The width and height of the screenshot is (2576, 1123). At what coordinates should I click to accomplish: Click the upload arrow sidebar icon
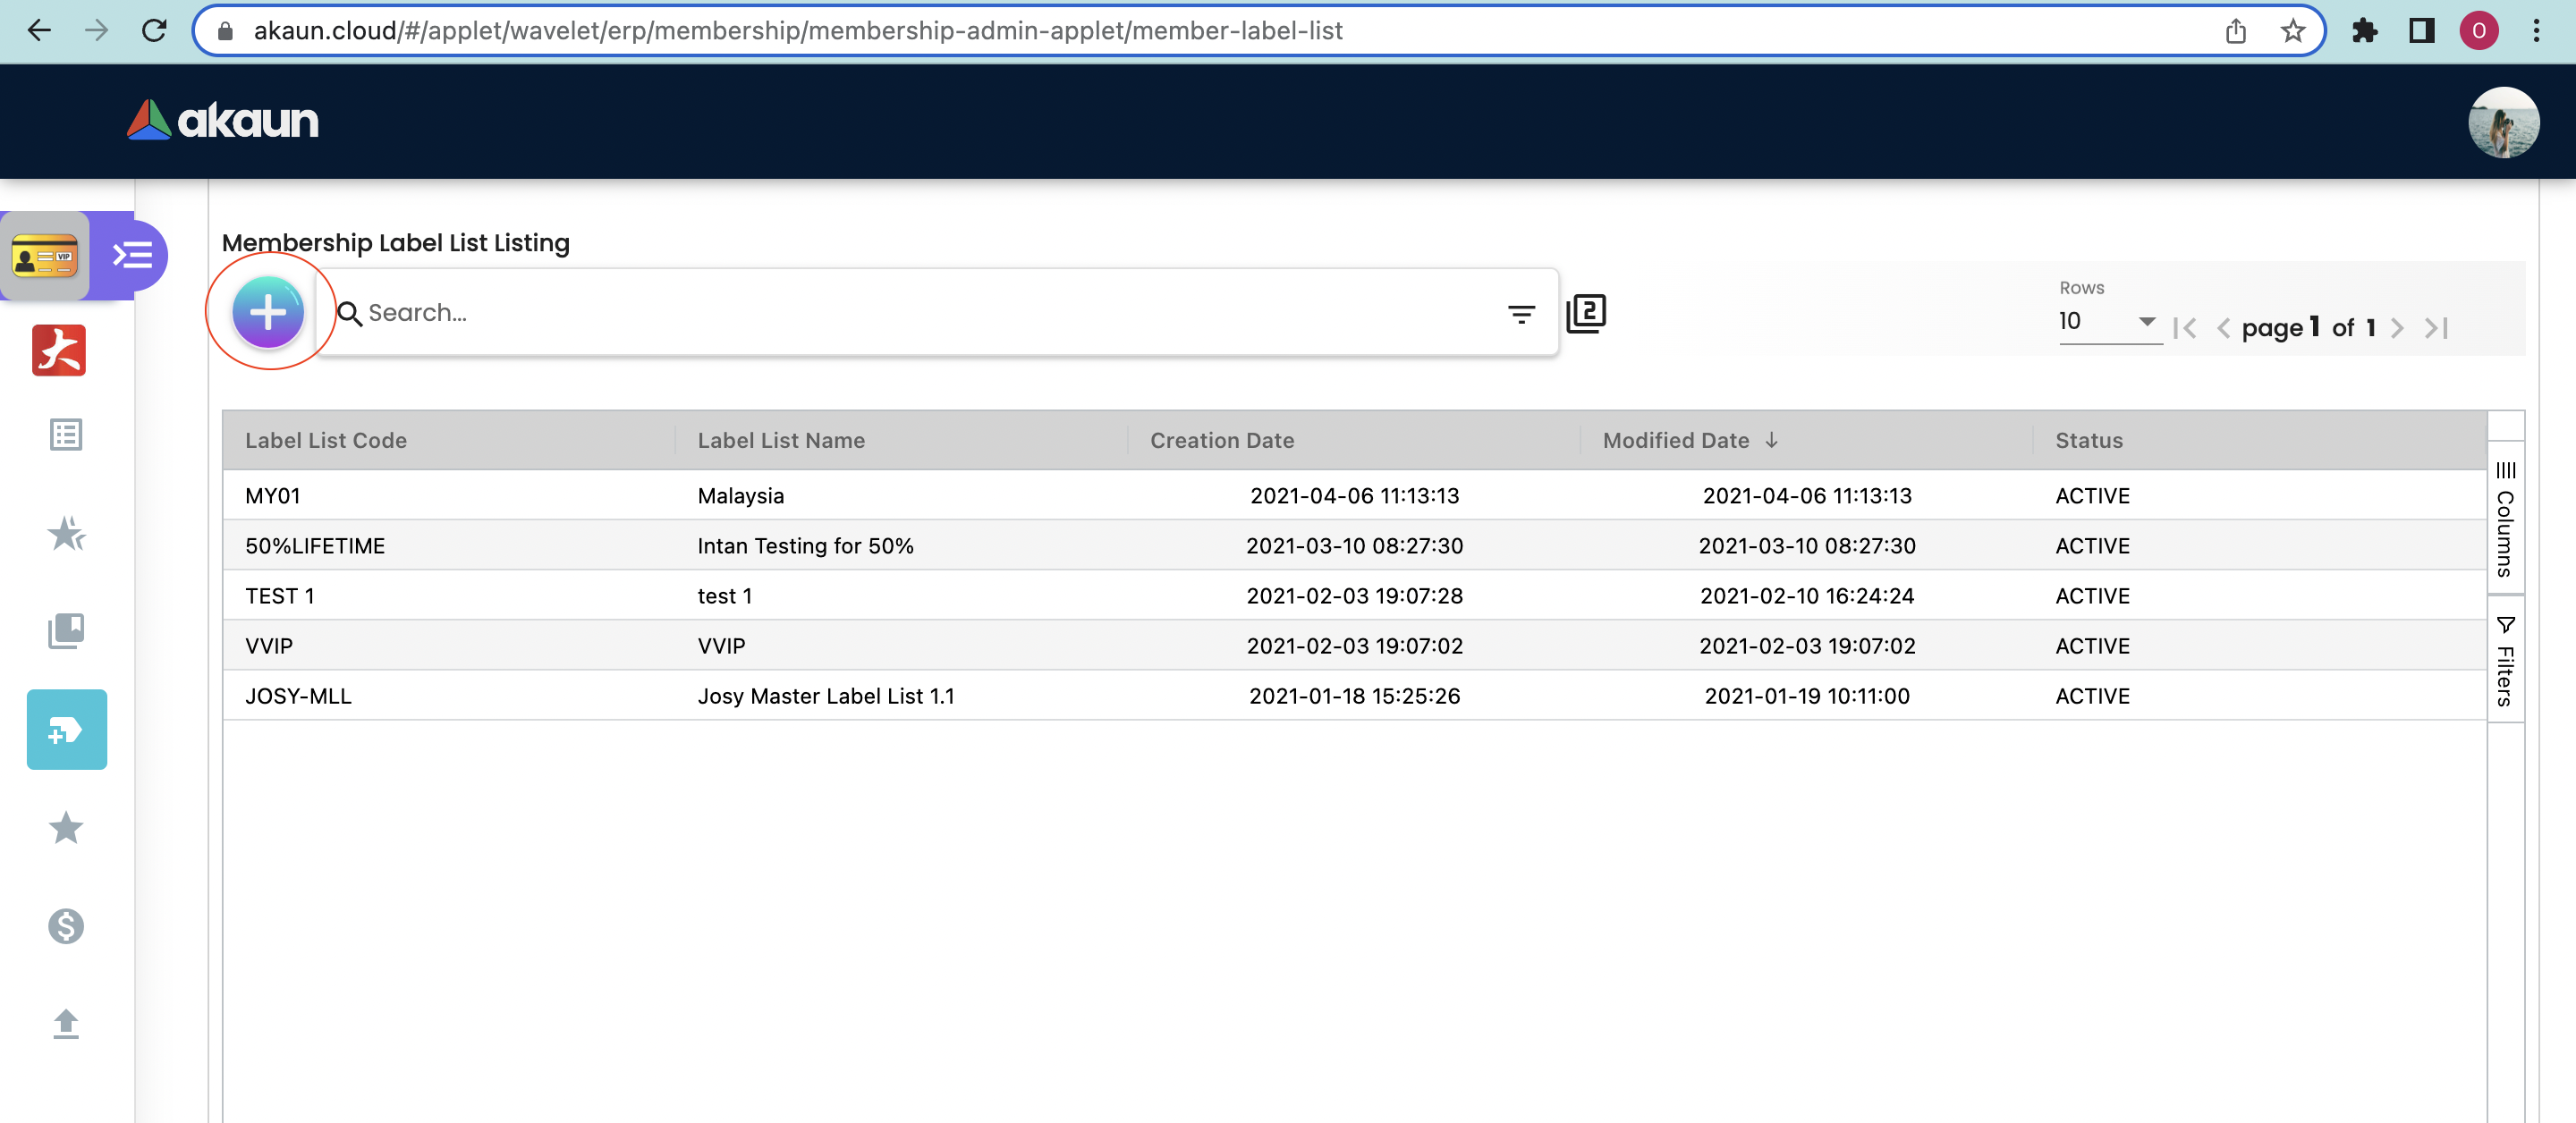click(x=66, y=1024)
